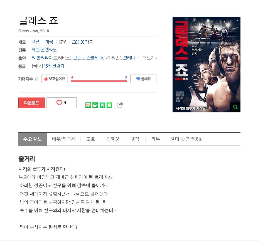Click the green bookmark share icon
The width and height of the screenshot is (258, 242).
click(102, 105)
